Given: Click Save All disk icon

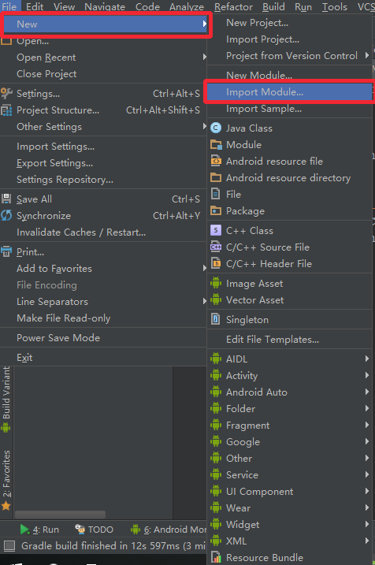Looking at the screenshot, I should click(6, 199).
